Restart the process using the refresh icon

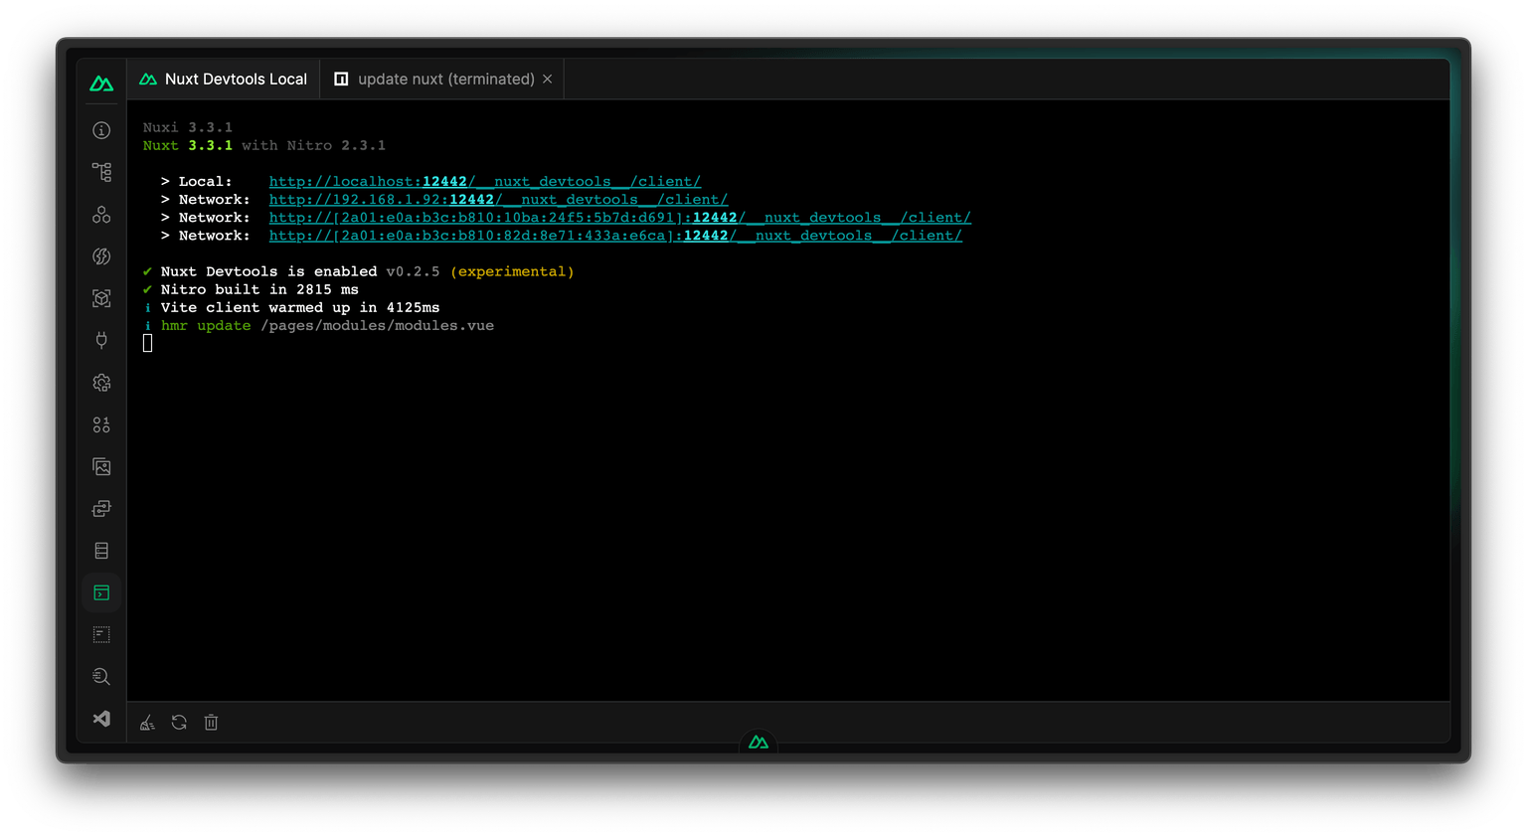click(179, 722)
